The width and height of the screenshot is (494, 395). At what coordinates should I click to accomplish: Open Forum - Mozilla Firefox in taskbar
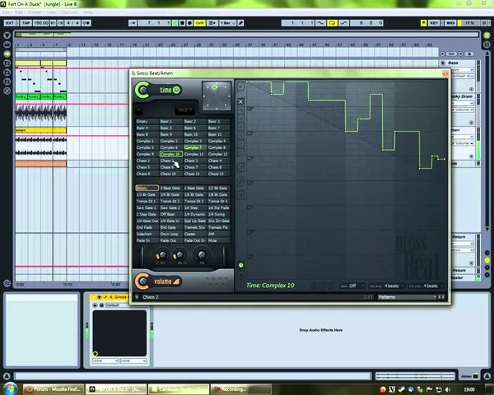[x=54, y=389]
